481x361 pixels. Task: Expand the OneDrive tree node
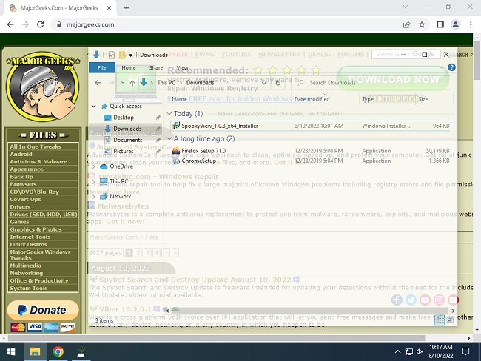[93, 166]
